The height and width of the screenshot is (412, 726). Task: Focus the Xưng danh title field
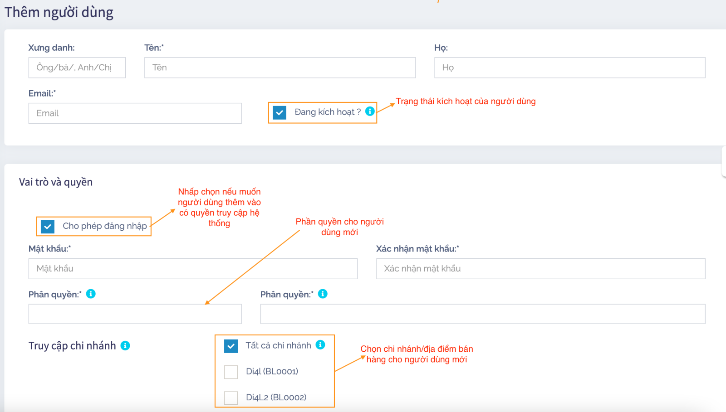pos(77,68)
